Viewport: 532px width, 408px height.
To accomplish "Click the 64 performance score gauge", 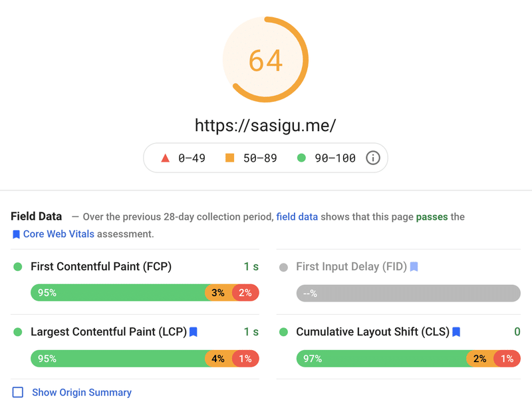I will point(266,61).
